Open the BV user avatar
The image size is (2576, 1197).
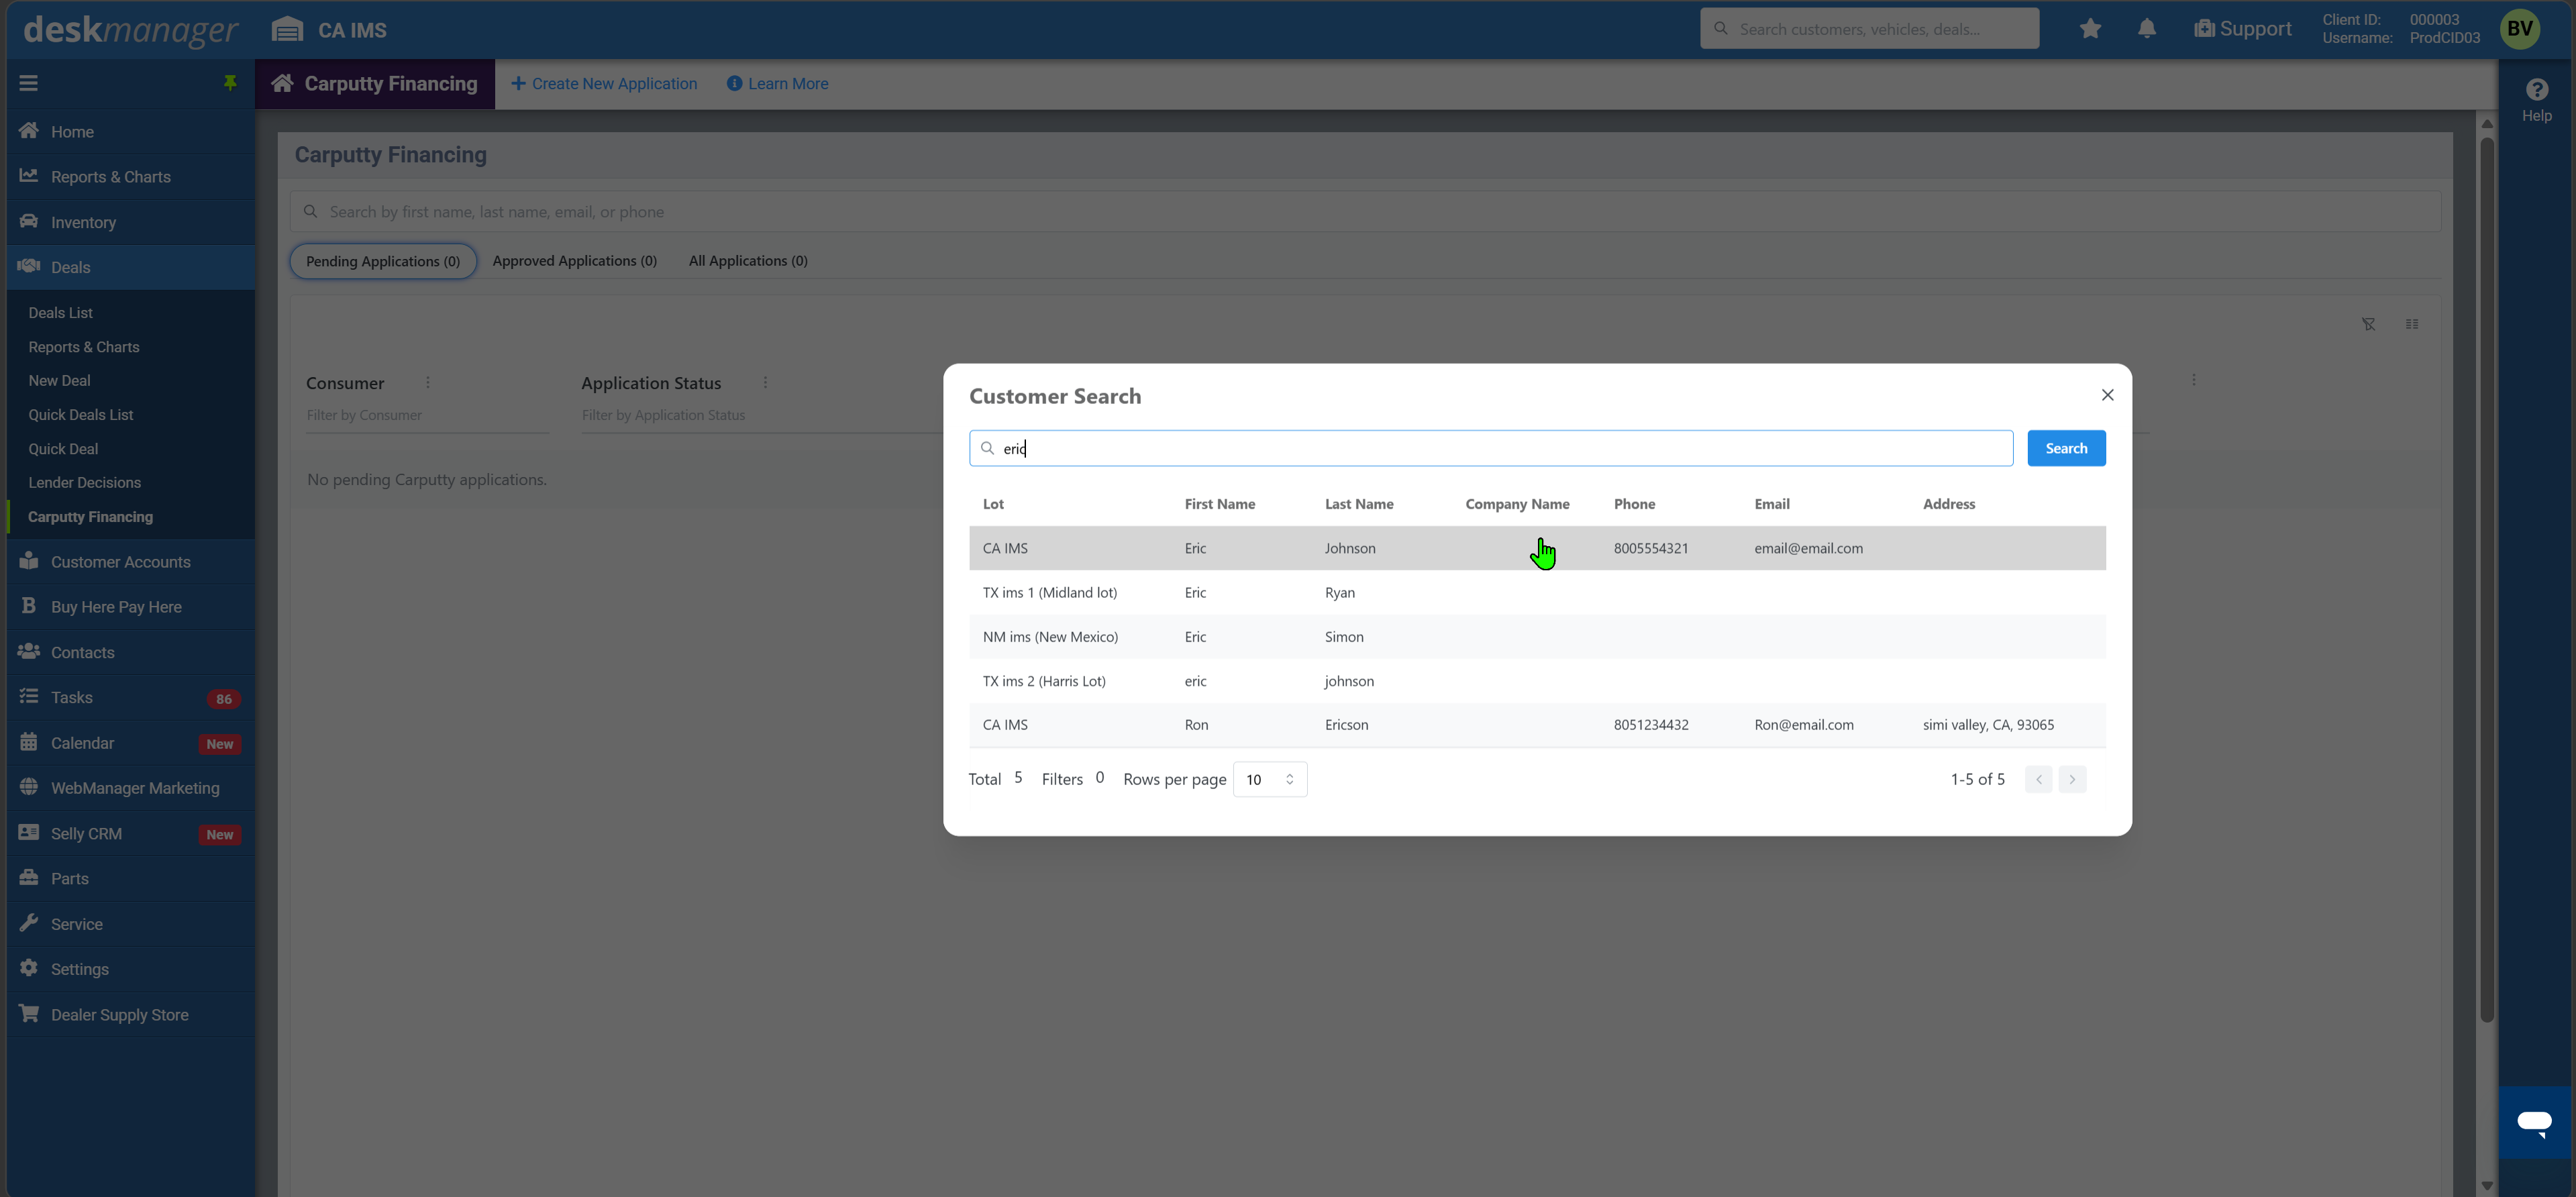[2520, 29]
